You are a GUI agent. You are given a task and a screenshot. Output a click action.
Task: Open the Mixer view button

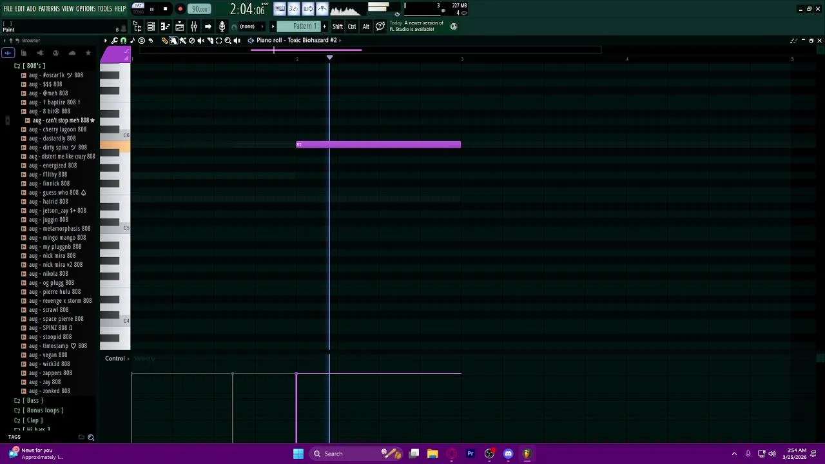pyautogui.click(x=193, y=26)
